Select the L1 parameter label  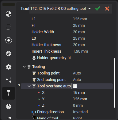point(34,19)
